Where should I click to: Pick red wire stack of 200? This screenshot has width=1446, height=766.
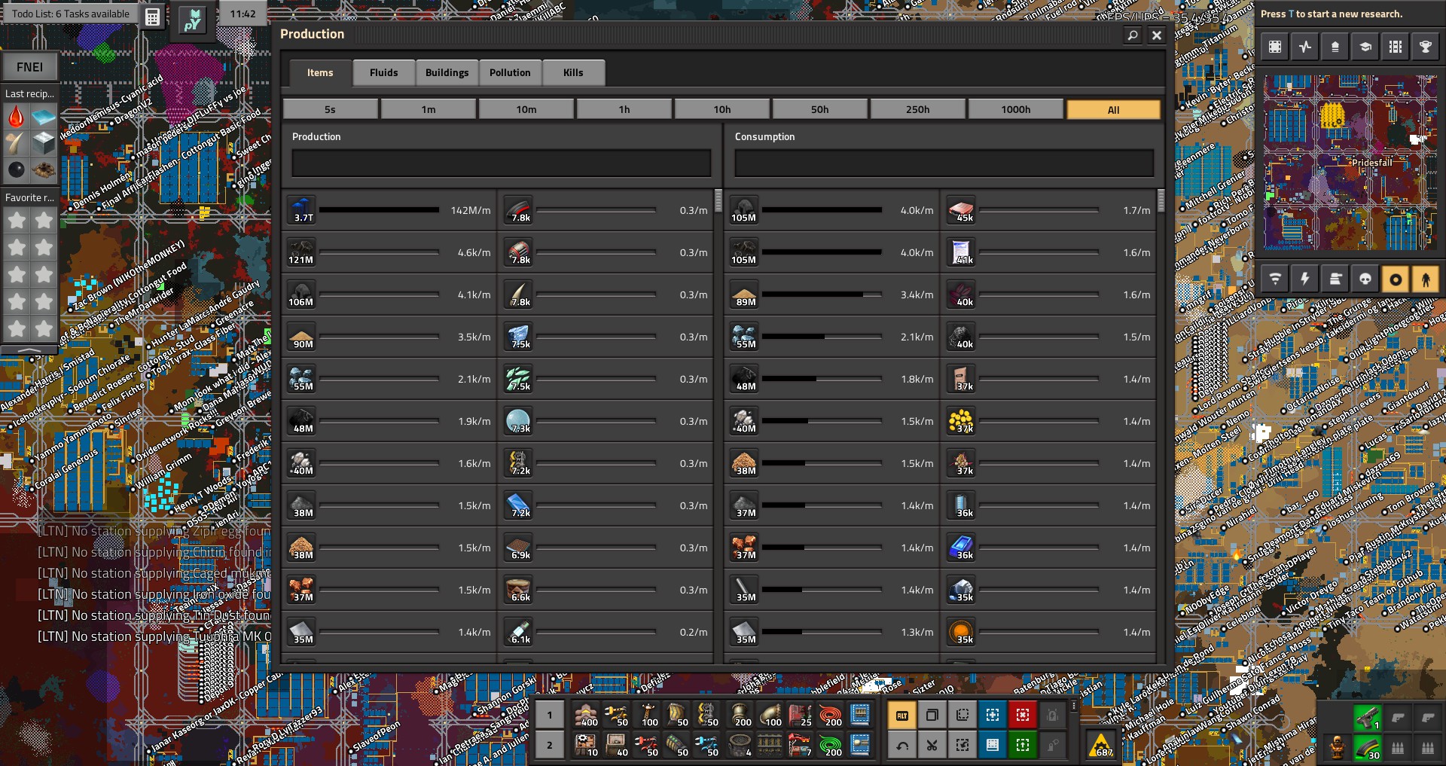pos(830,715)
